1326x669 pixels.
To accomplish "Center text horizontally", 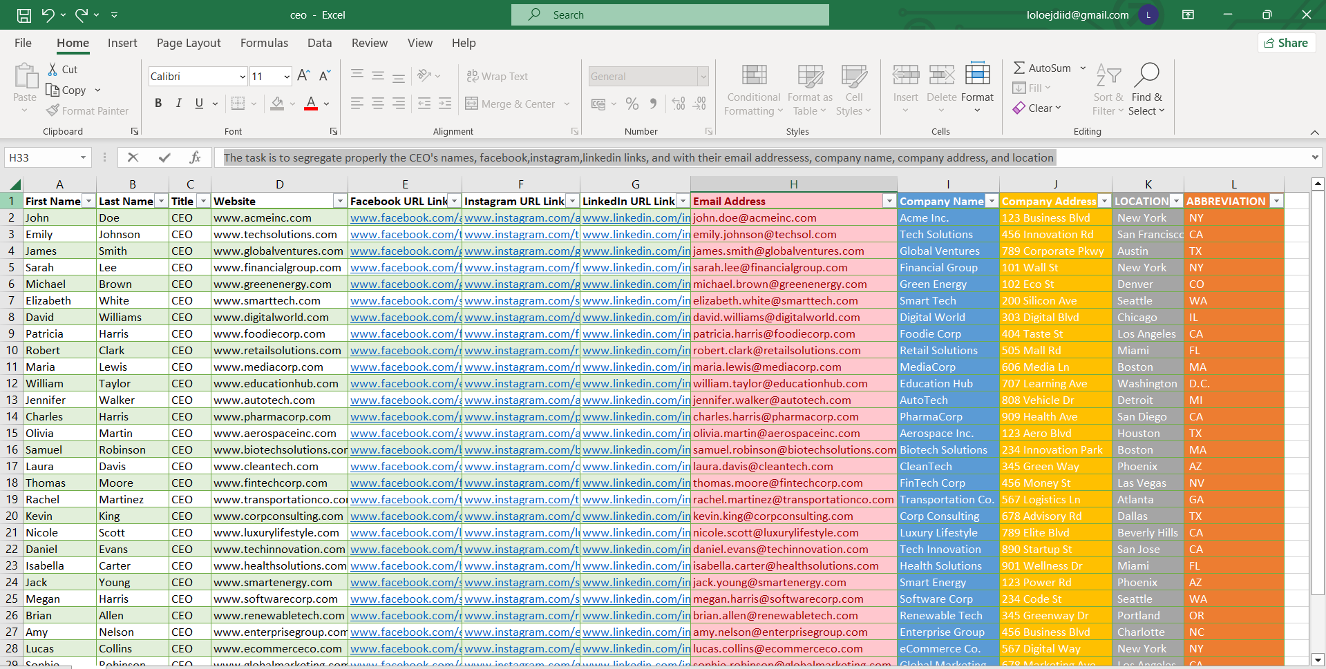I will [x=378, y=104].
